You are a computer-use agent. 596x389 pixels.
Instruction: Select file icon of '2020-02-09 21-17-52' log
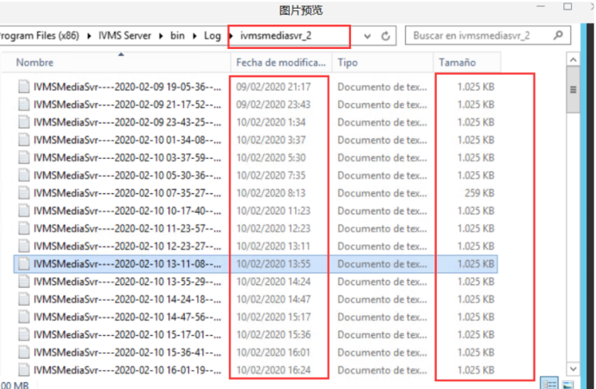(x=24, y=105)
